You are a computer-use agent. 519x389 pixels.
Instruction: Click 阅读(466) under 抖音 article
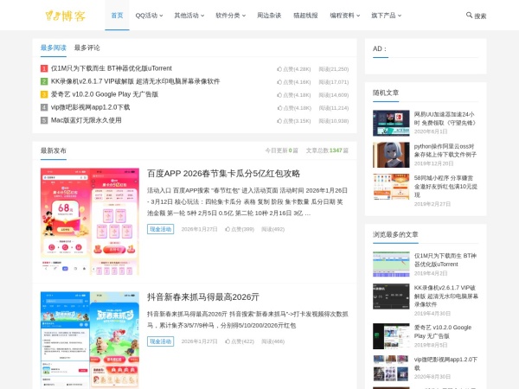(x=273, y=341)
